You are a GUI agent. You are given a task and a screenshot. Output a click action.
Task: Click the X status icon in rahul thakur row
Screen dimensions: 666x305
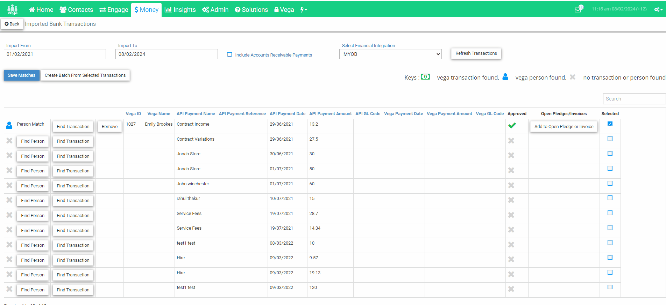point(9,200)
